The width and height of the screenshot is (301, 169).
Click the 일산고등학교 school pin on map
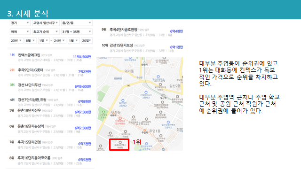pos(158,77)
